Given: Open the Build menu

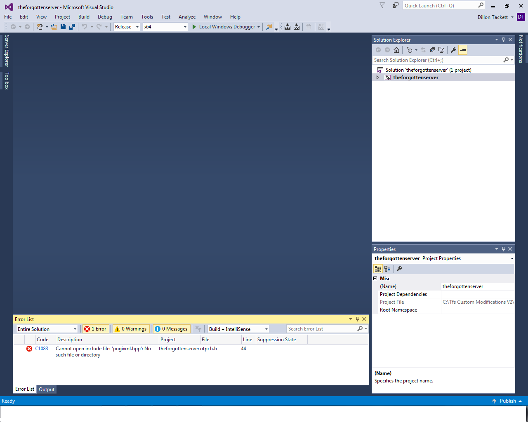Looking at the screenshot, I should (84, 17).
